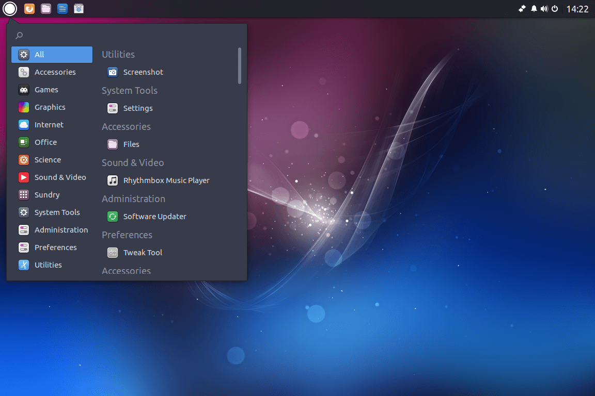
Task: Click the menu search field
Action: pyautogui.click(x=127, y=35)
